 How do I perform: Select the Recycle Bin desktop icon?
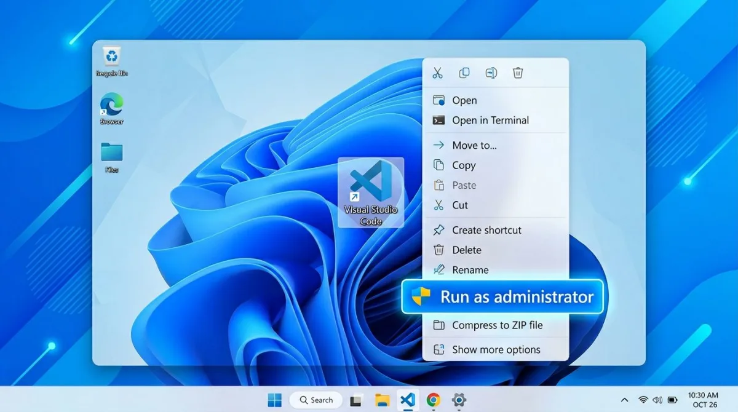point(111,61)
